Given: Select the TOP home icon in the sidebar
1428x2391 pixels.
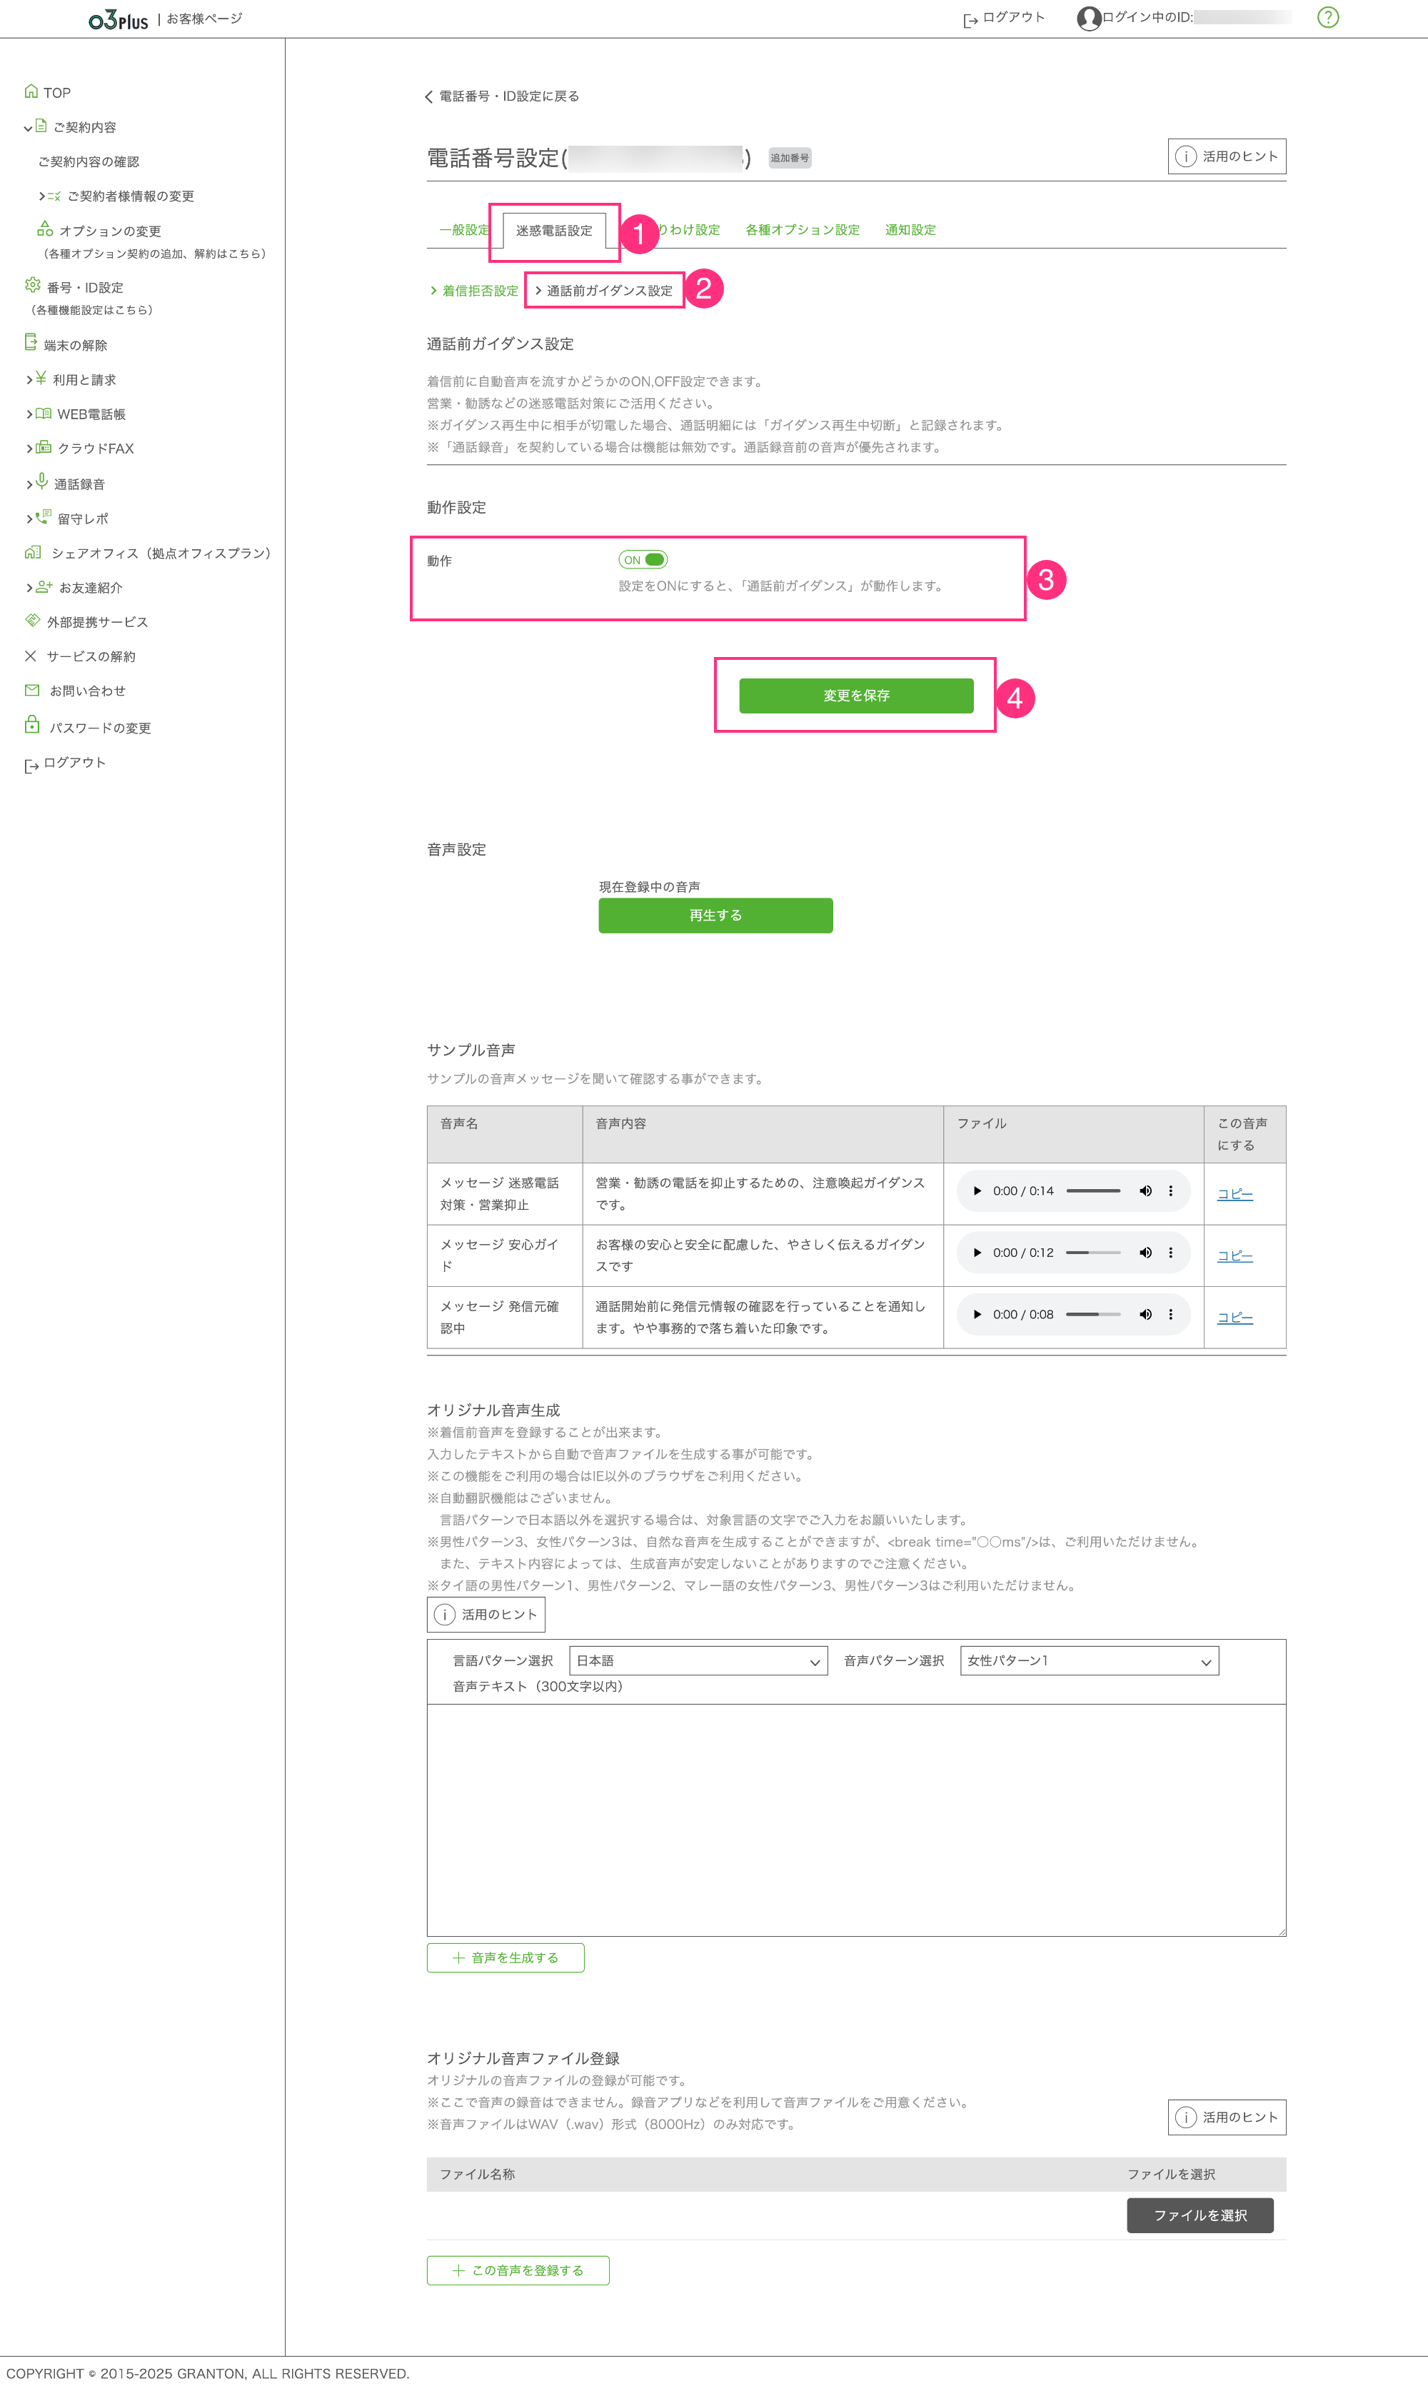Looking at the screenshot, I should 31,91.
